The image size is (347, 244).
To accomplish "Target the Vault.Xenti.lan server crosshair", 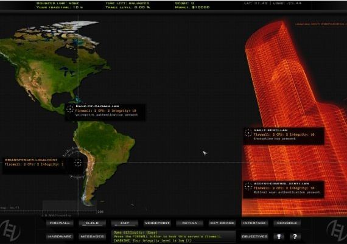I will pos(248,133).
